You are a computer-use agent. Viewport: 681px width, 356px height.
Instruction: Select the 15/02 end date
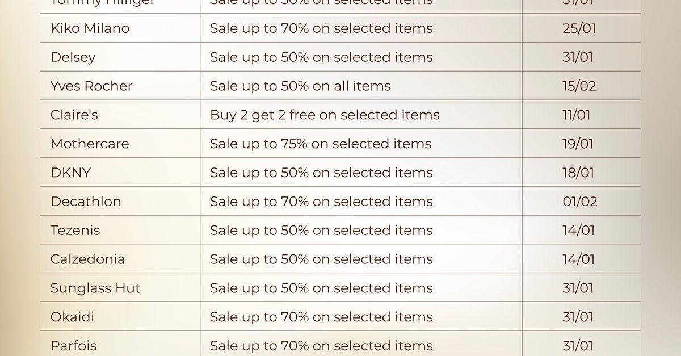(x=579, y=86)
